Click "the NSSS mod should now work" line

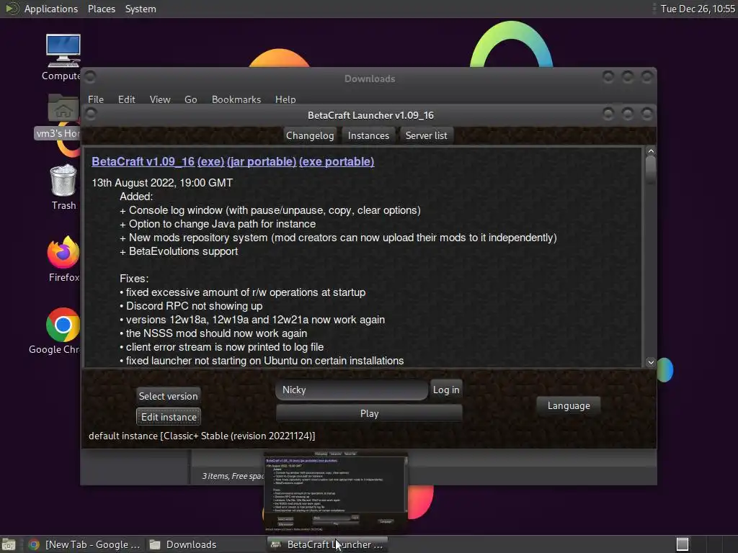click(213, 333)
